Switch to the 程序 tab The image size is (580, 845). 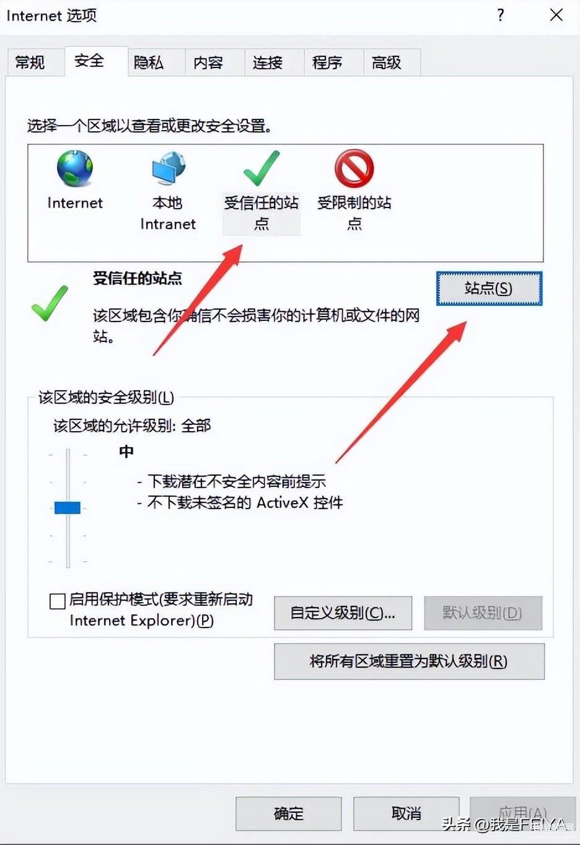pos(327,62)
